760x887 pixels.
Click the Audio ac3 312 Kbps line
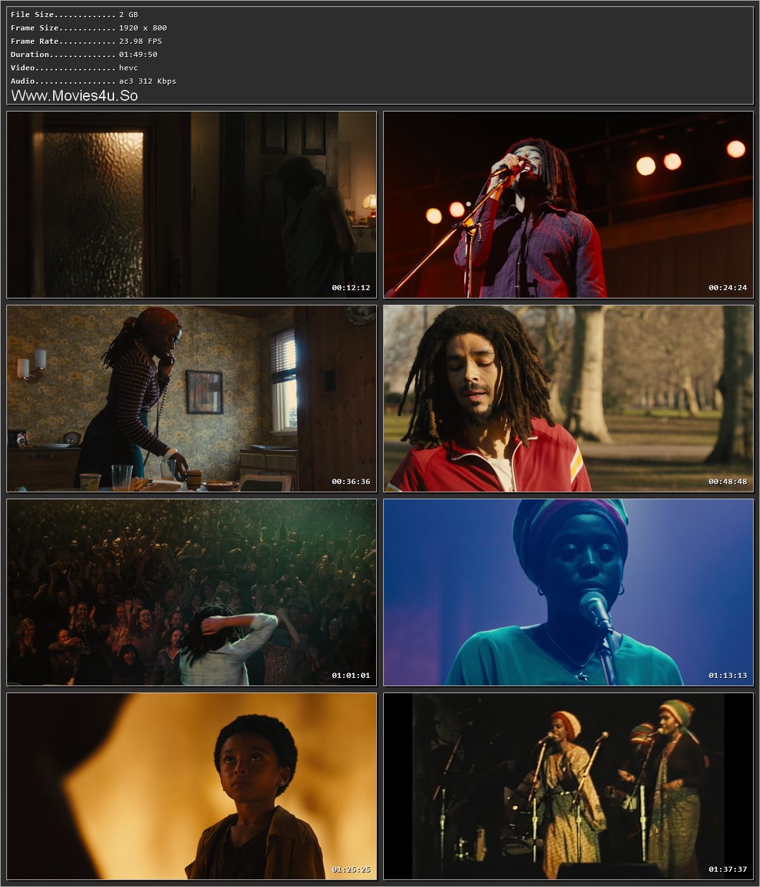pos(89,80)
